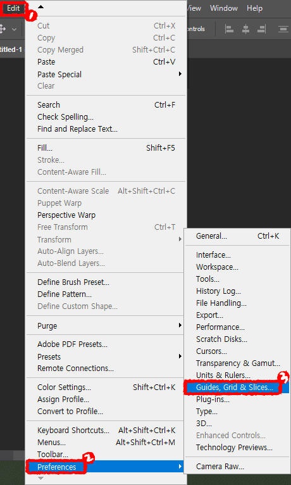Align left edges icon
Image resolution: width=291 pixels, height=485 pixels.
pos(229,29)
